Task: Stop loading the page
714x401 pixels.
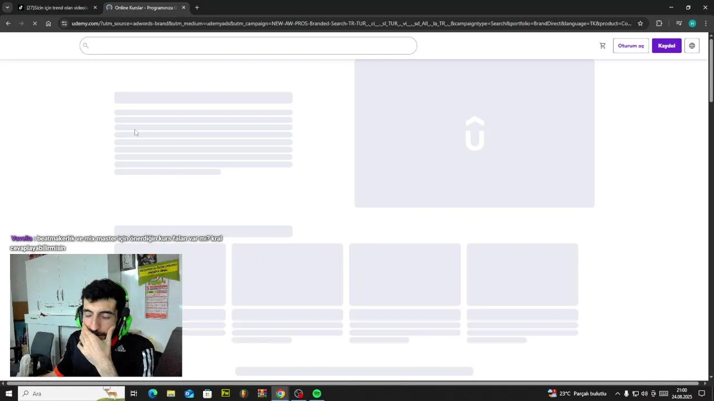Action: tap(35, 23)
